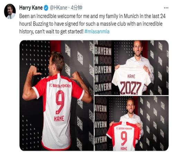Open the @HKane handle link
173x152 pixels.
pyautogui.click(x=58, y=8)
